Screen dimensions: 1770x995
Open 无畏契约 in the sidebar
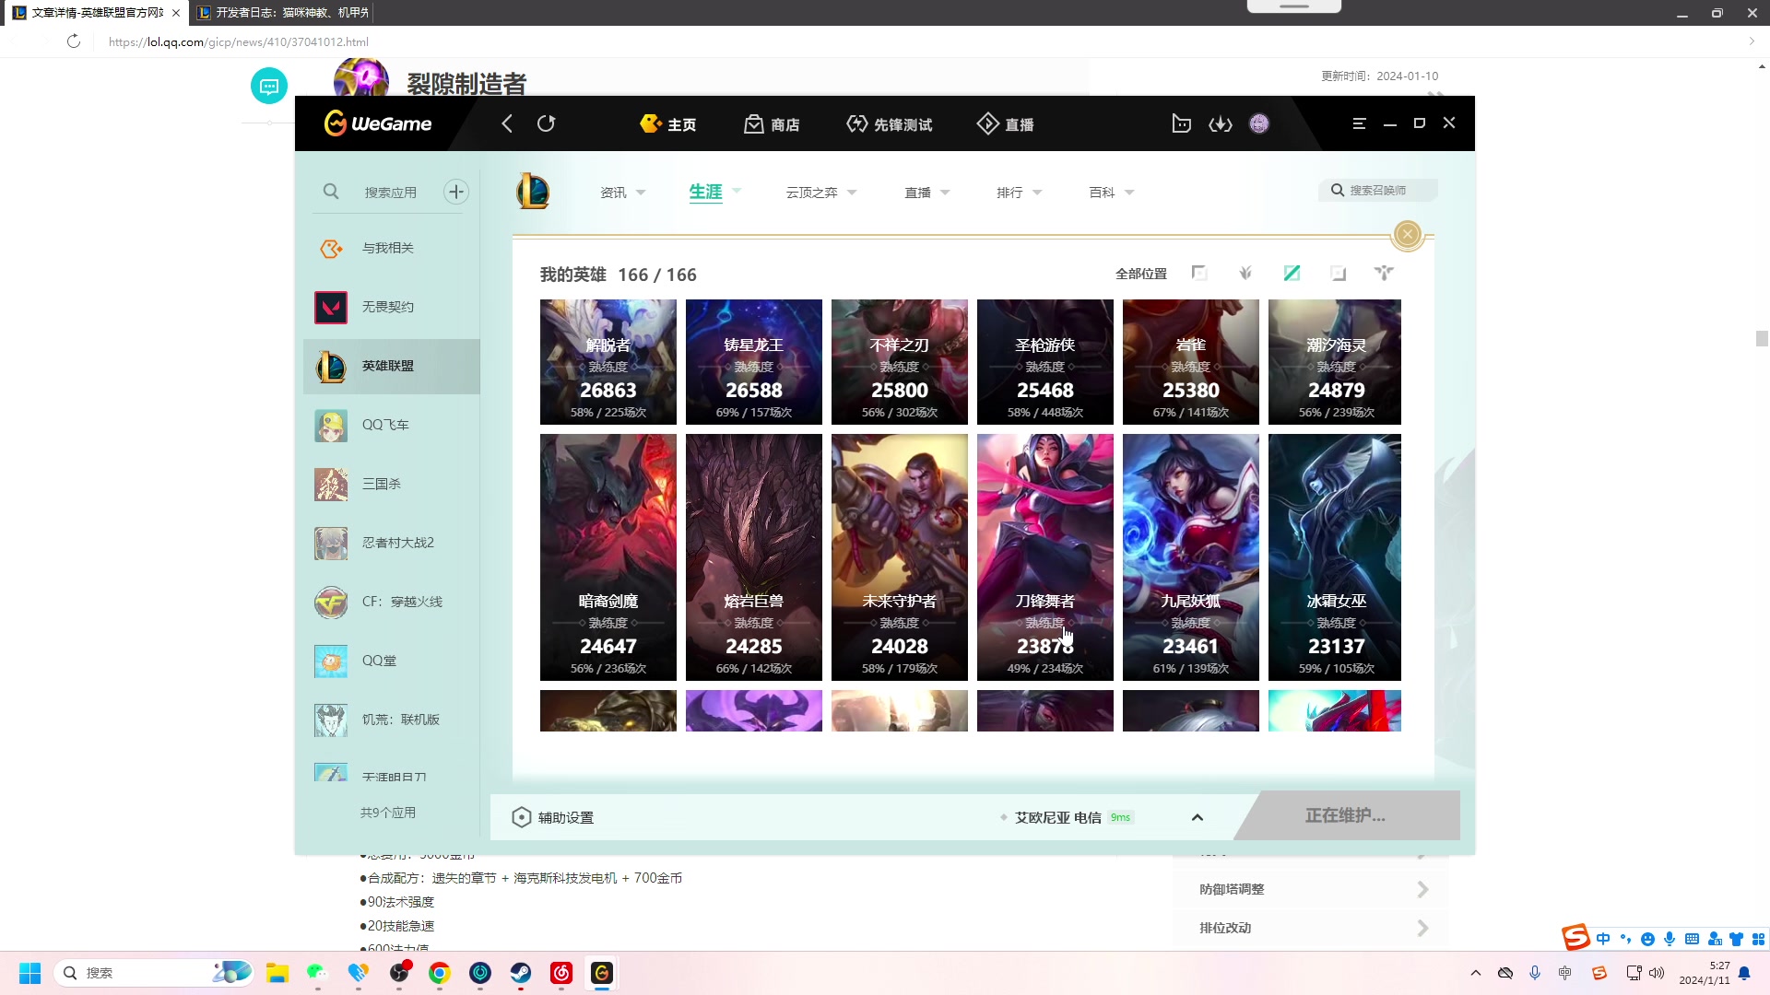click(392, 307)
